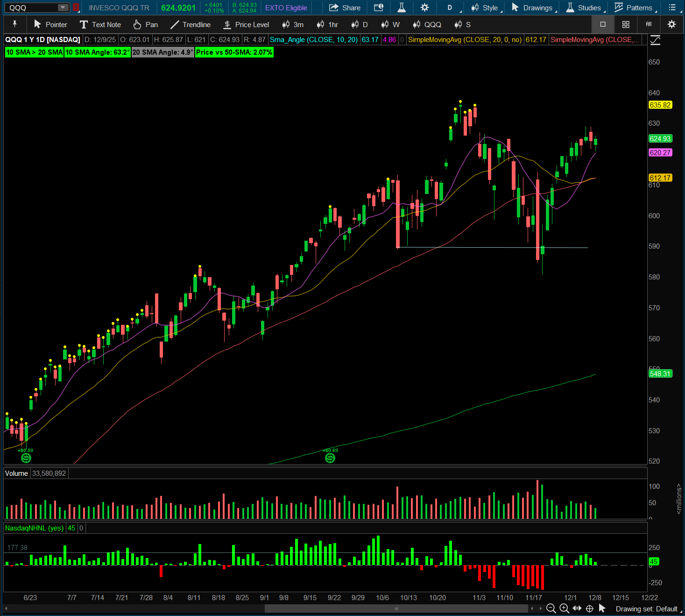Click the red alert indicator beside the symbol box

(76, 7)
